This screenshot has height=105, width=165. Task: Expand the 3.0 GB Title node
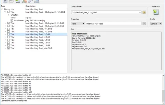point(5,34)
